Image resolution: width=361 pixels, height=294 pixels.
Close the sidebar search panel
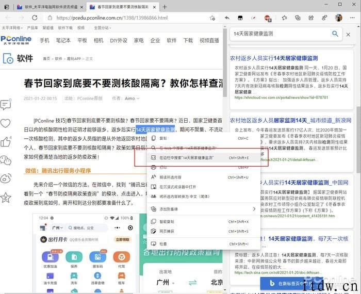348,35
